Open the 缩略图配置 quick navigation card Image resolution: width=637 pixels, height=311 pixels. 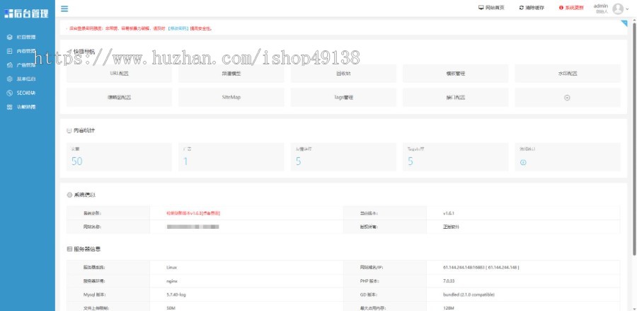tap(119, 98)
